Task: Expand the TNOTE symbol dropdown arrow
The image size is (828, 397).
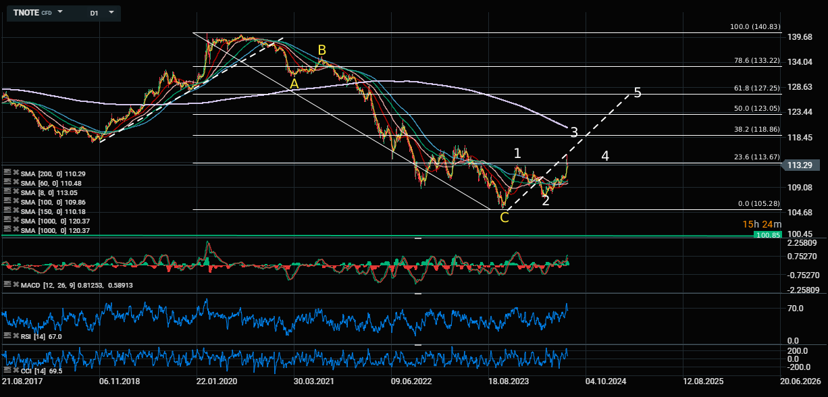Action: [60, 12]
